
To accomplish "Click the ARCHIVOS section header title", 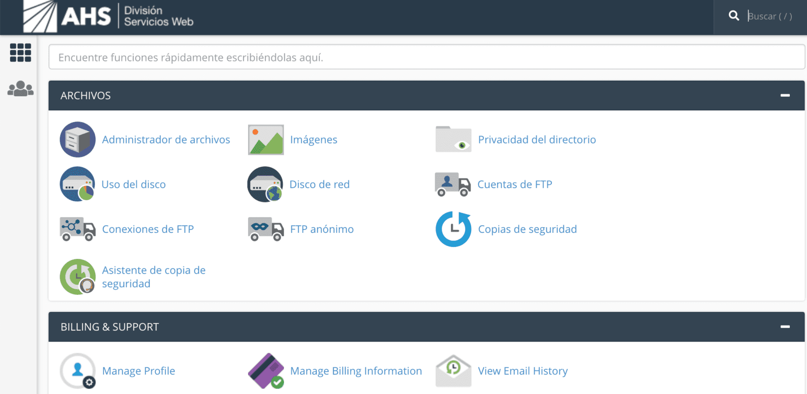I will (86, 95).
